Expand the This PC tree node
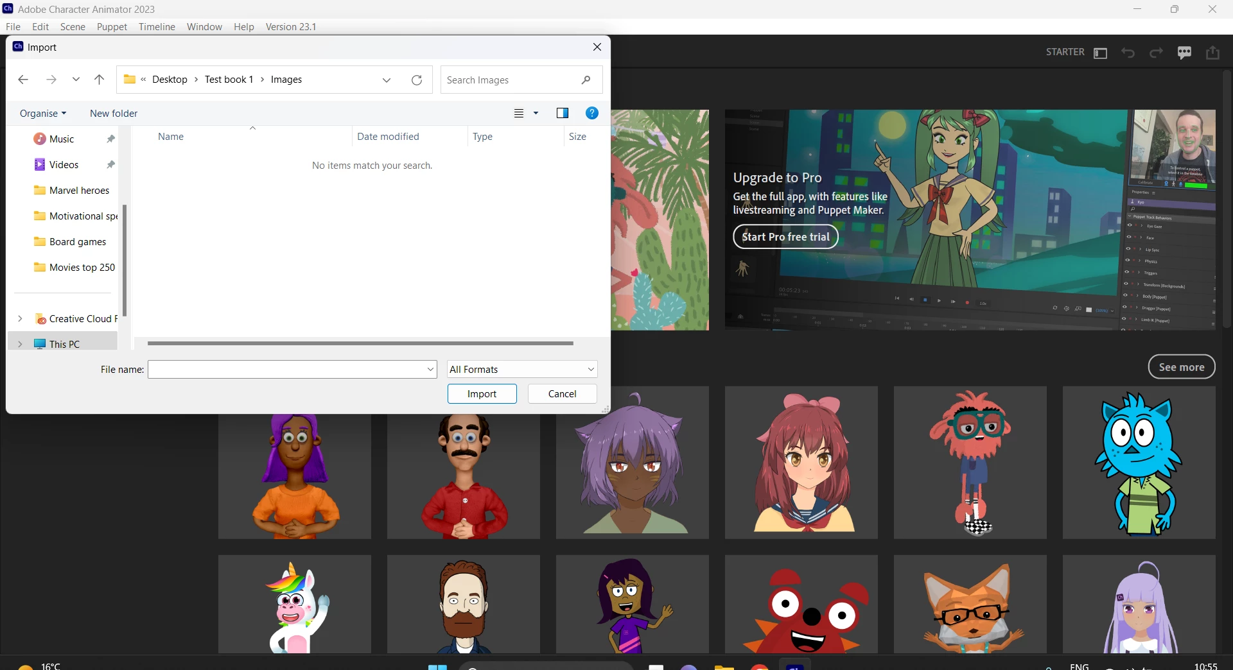The width and height of the screenshot is (1233, 670). click(20, 344)
